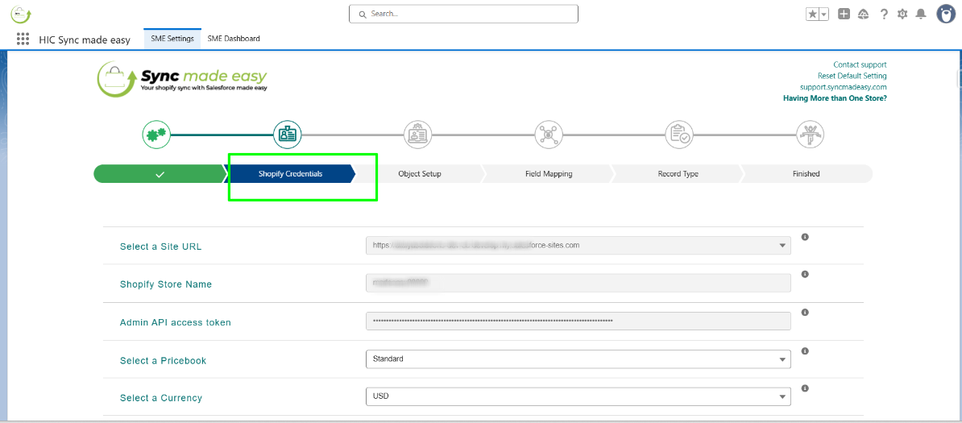Go to the completed green checkmark step
The width and height of the screenshot is (962, 423).
pyautogui.click(x=160, y=174)
